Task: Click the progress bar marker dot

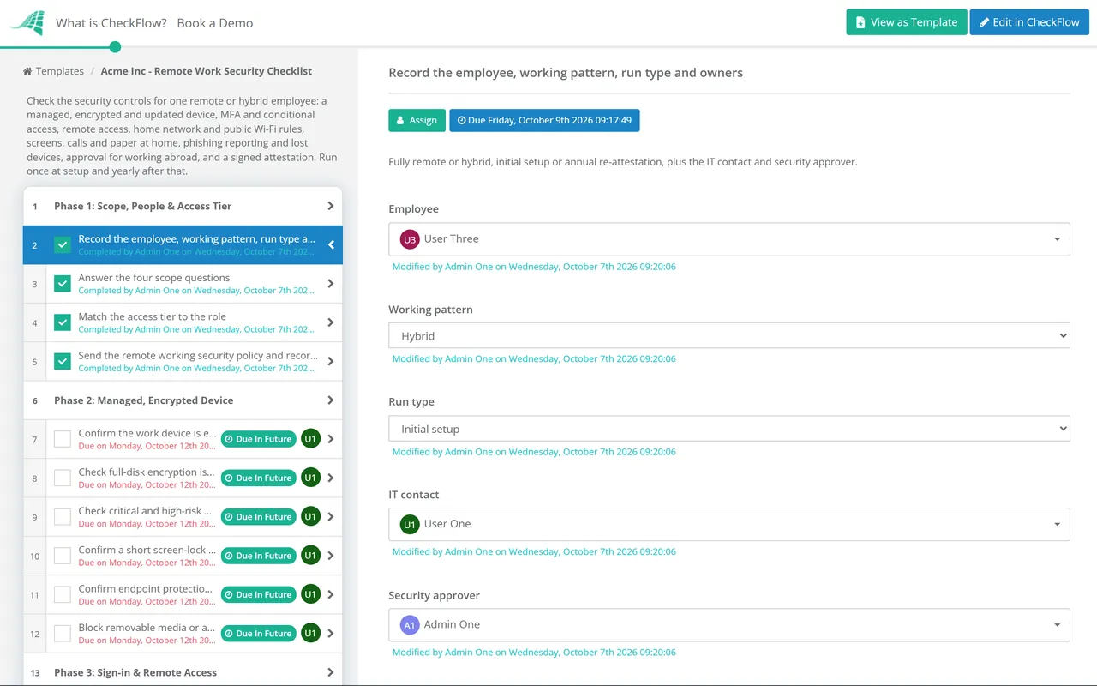Action: [x=116, y=47]
